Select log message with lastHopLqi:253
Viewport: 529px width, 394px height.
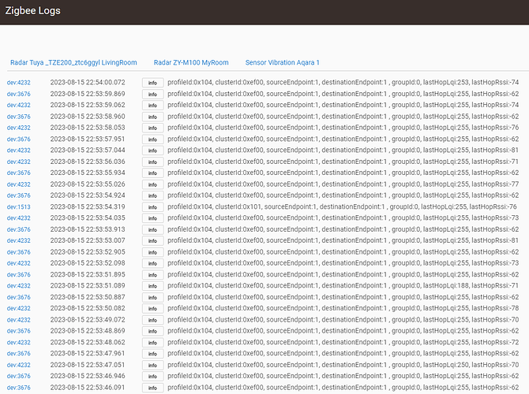[x=343, y=83]
